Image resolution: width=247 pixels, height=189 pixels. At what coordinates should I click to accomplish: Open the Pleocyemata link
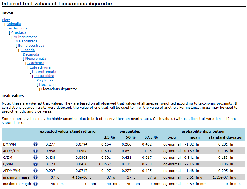click(35, 59)
